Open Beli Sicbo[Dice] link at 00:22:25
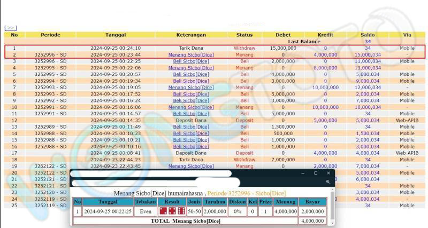The height and width of the screenshot is (228, 428). coord(191,61)
